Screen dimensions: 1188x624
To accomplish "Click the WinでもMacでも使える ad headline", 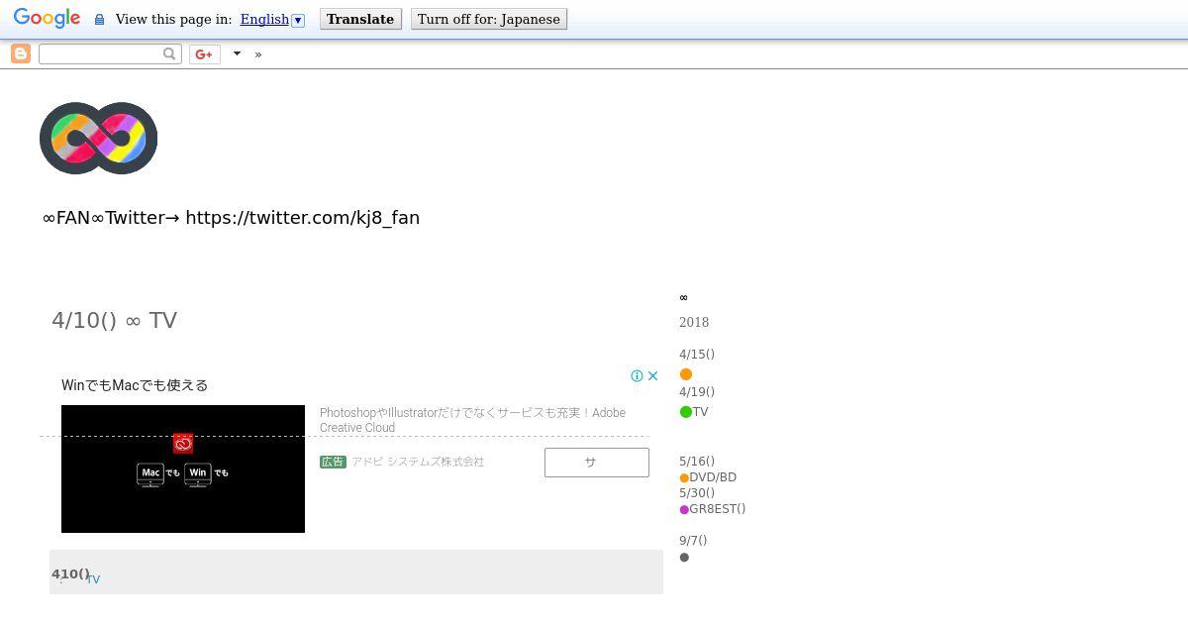I will [135, 385].
